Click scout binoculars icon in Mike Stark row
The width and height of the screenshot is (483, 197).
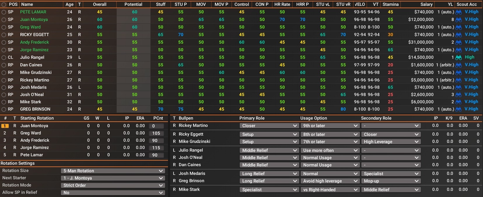tap(459, 102)
